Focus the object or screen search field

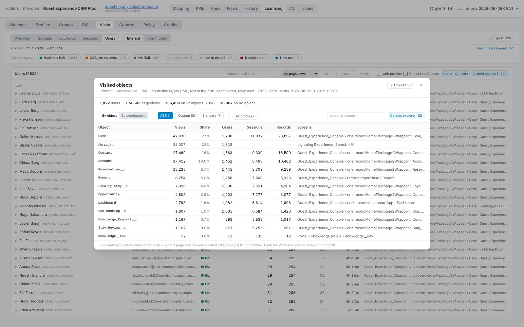coord(356,116)
